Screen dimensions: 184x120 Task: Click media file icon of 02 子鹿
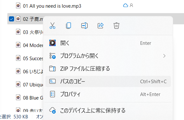pos(18,19)
